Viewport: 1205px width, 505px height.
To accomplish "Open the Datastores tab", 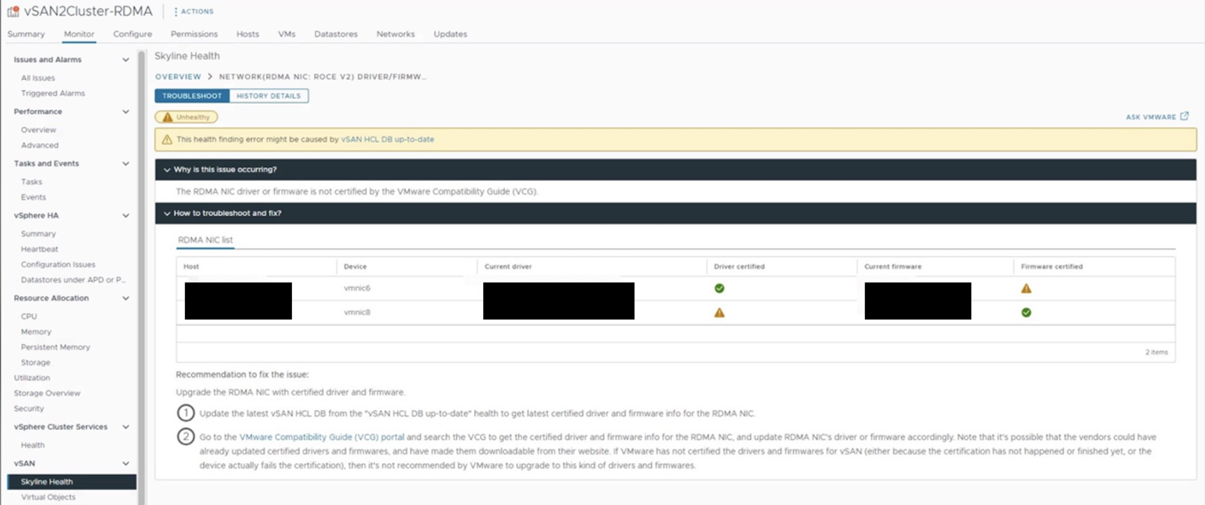I will pyautogui.click(x=336, y=34).
